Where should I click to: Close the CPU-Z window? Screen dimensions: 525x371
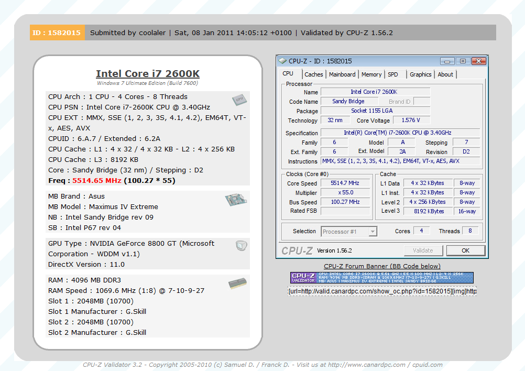tap(479, 61)
